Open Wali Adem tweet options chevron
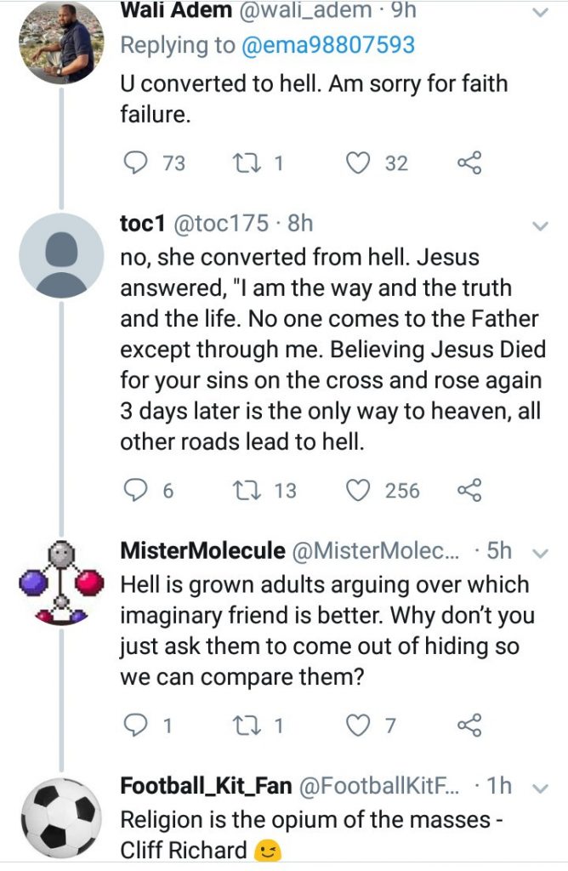This screenshot has height=871, width=568. pos(540,12)
